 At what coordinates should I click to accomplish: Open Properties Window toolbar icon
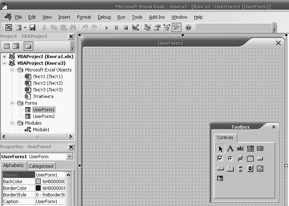click(x=157, y=27)
